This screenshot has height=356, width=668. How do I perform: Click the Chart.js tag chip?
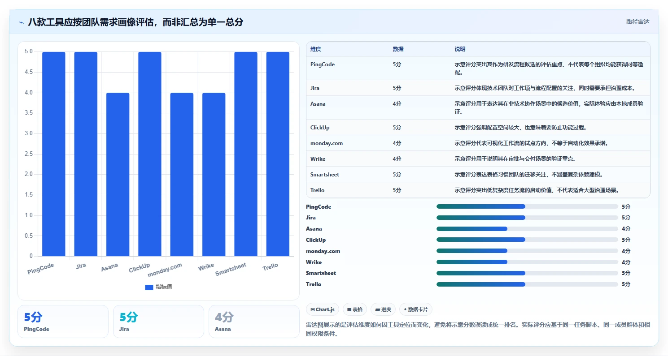coord(323,309)
